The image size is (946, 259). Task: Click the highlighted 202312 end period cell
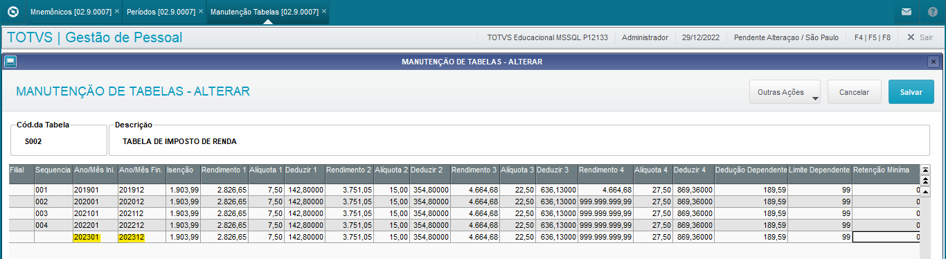pyautogui.click(x=141, y=237)
